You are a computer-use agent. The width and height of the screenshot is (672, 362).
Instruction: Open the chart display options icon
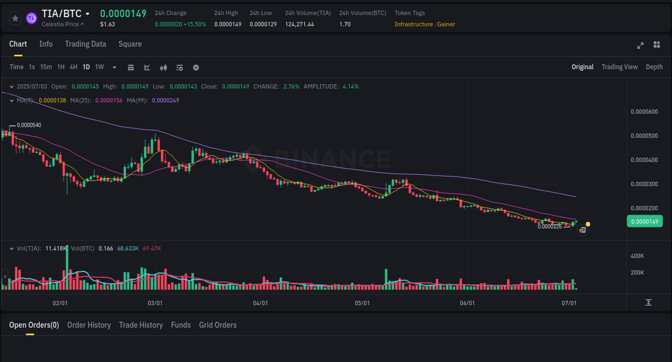(180, 67)
